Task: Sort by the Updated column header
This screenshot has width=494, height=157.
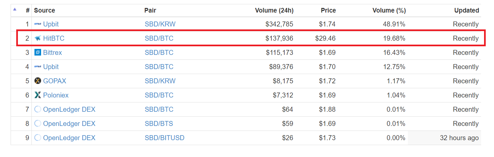Action: [x=466, y=11]
